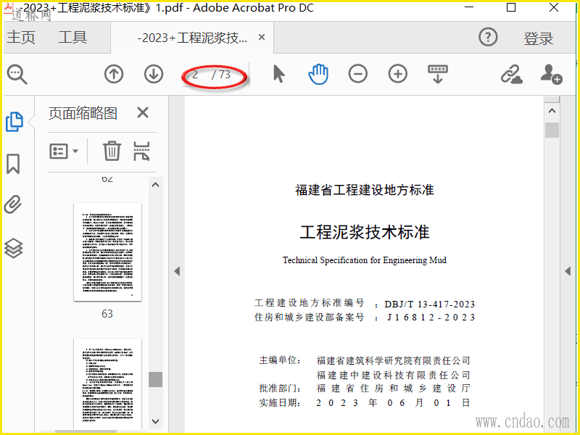Close the page thumbnails panel
Viewport: 580px width, 435px height.
point(143,112)
